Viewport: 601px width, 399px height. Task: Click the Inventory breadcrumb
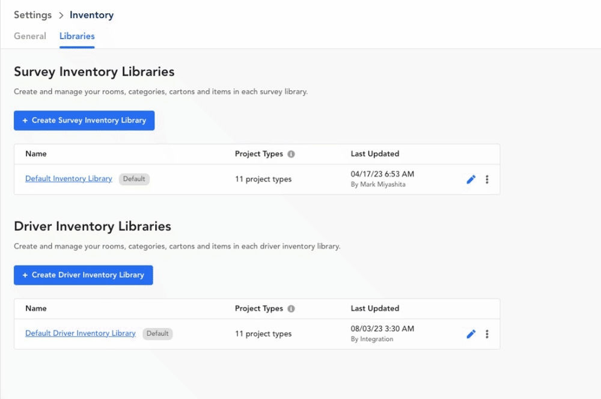tap(91, 15)
